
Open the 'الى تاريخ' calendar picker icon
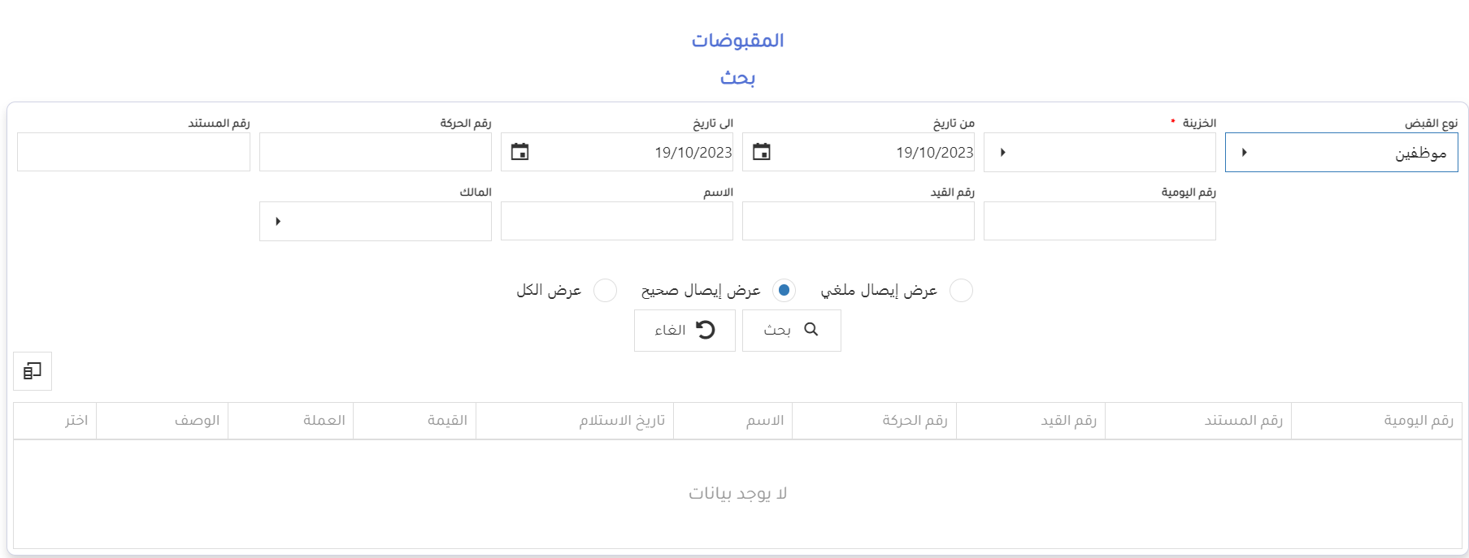coord(519,152)
